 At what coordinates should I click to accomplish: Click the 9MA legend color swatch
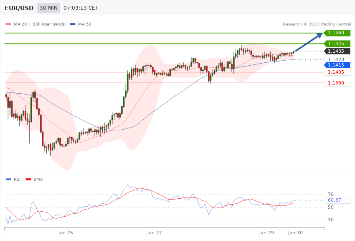coord(28,179)
